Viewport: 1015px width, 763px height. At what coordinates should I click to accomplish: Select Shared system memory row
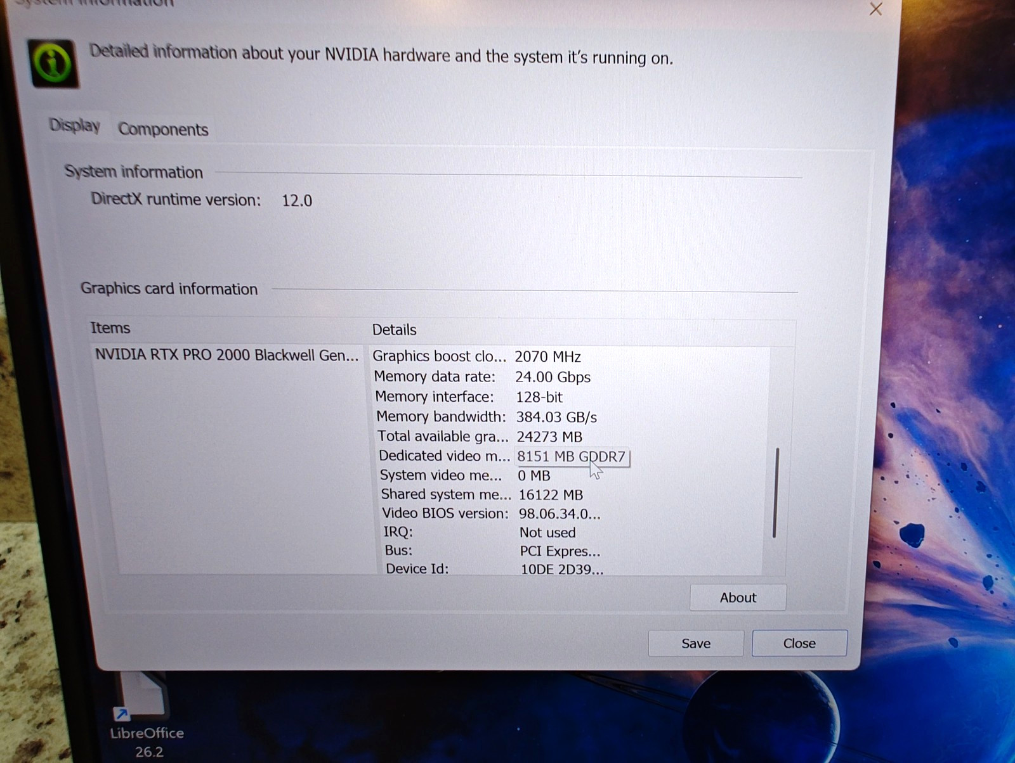tap(482, 494)
